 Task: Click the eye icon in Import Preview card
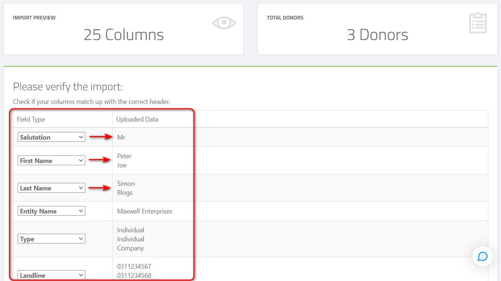[224, 22]
